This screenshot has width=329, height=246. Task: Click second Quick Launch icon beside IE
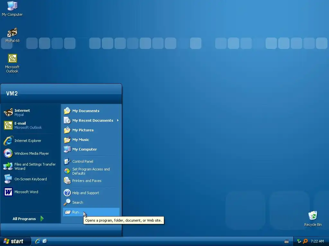point(45,241)
